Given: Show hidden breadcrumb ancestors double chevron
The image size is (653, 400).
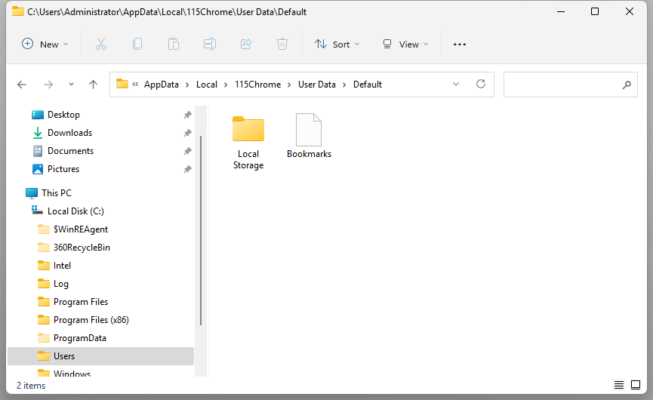Looking at the screenshot, I should [x=135, y=85].
